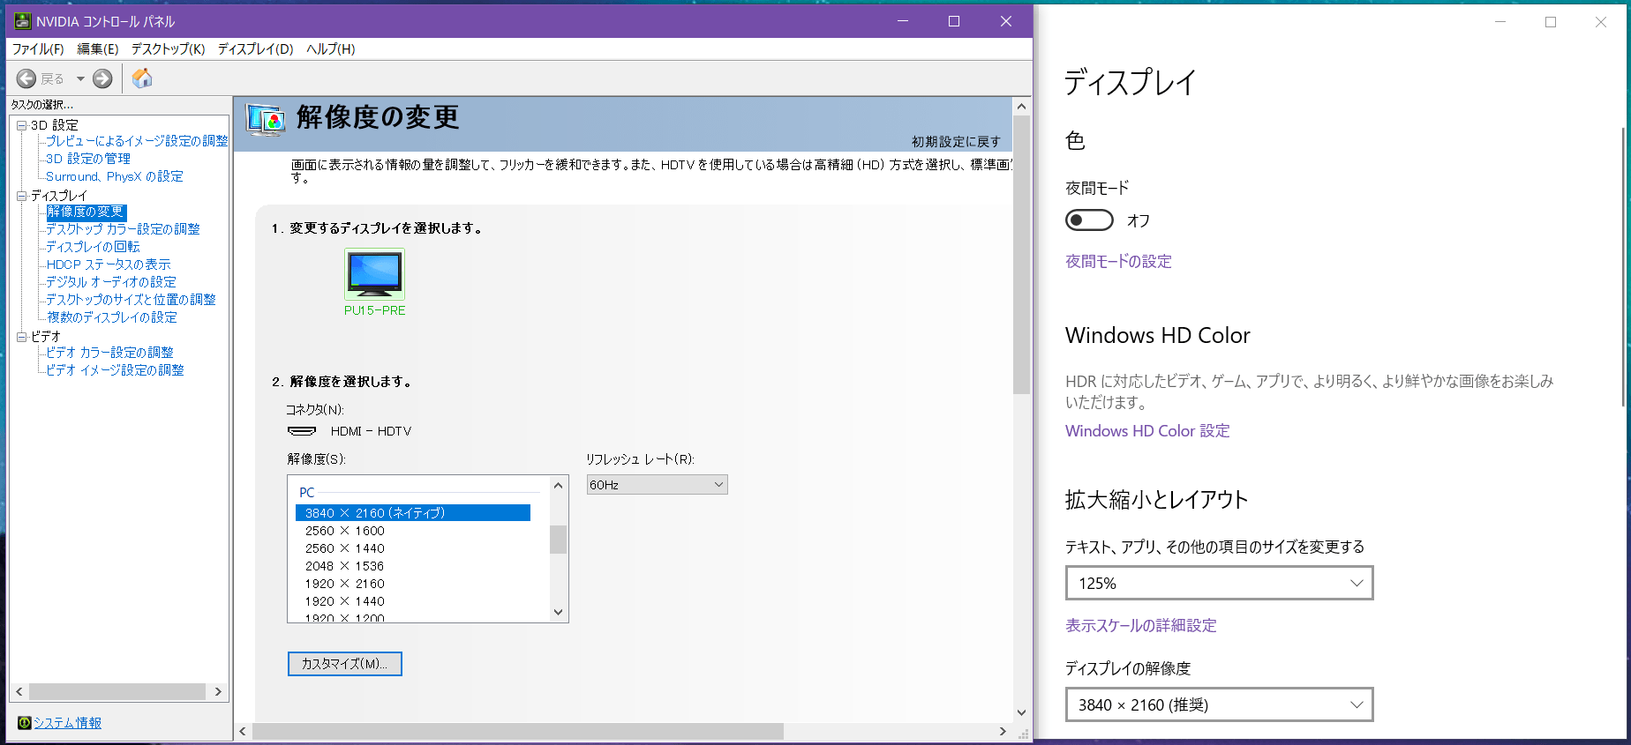1631x745 pixels.
Task: Click the back arrow in NVIDIA toolbar
Action: [x=26, y=79]
